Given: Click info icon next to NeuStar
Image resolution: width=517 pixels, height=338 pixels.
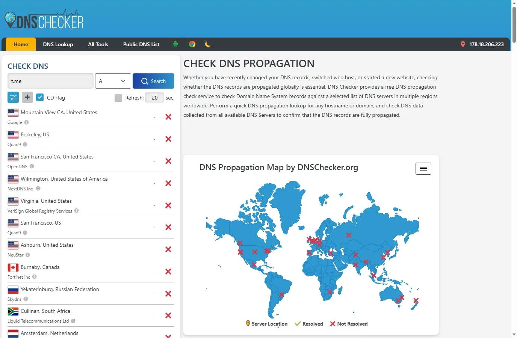Looking at the screenshot, I should [27, 255].
